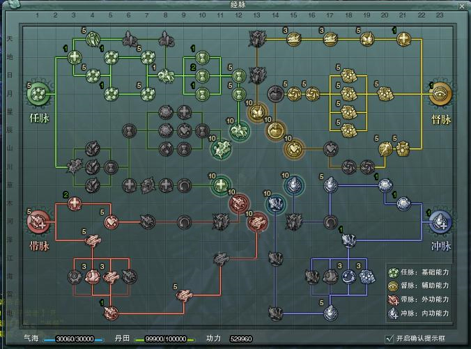This screenshot has width=471, height=349.
Task: Click the 带脉：外功能力 legend entry
Action: point(418,300)
